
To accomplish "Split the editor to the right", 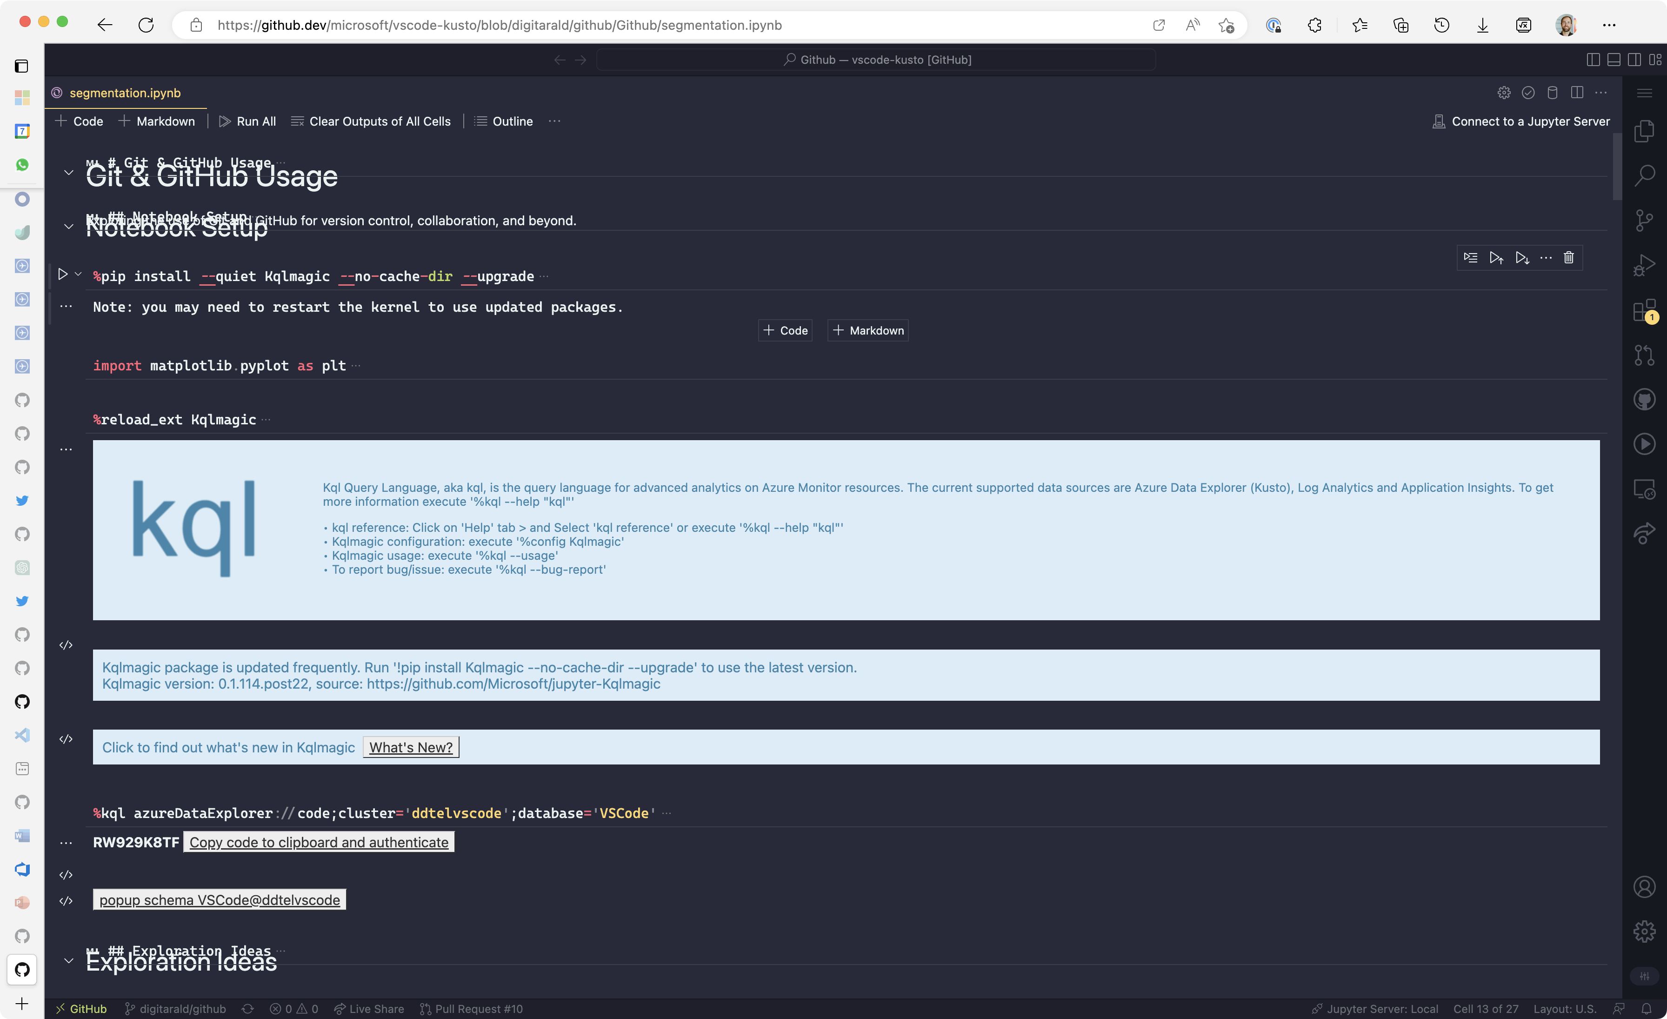I will [x=1577, y=93].
